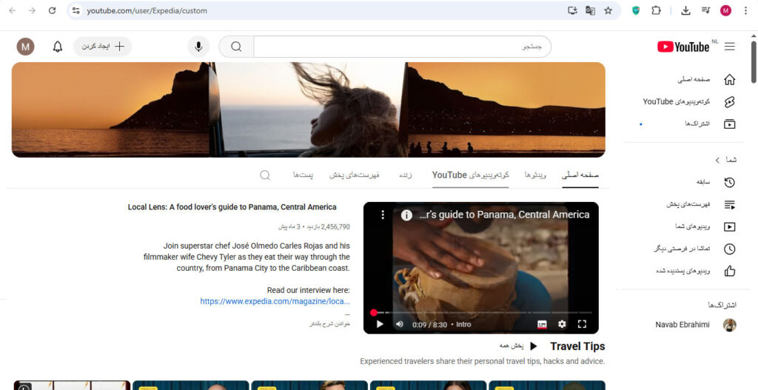Click the browser forward arrow
The image size is (758, 390).
coord(32,10)
